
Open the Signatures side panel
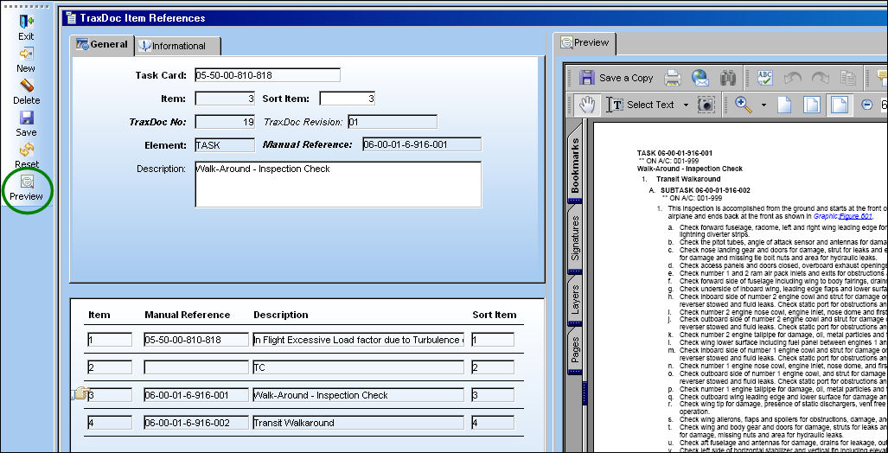[x=575, y=239]
